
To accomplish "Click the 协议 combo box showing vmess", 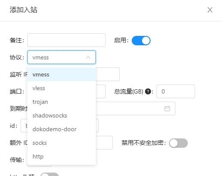I will pyautogui.click(x=62, y=57).
